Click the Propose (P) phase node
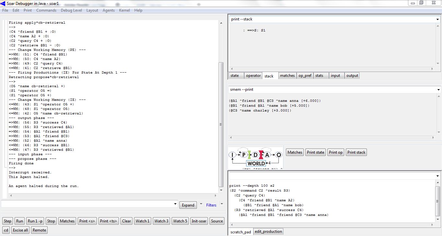 [244, 155]
